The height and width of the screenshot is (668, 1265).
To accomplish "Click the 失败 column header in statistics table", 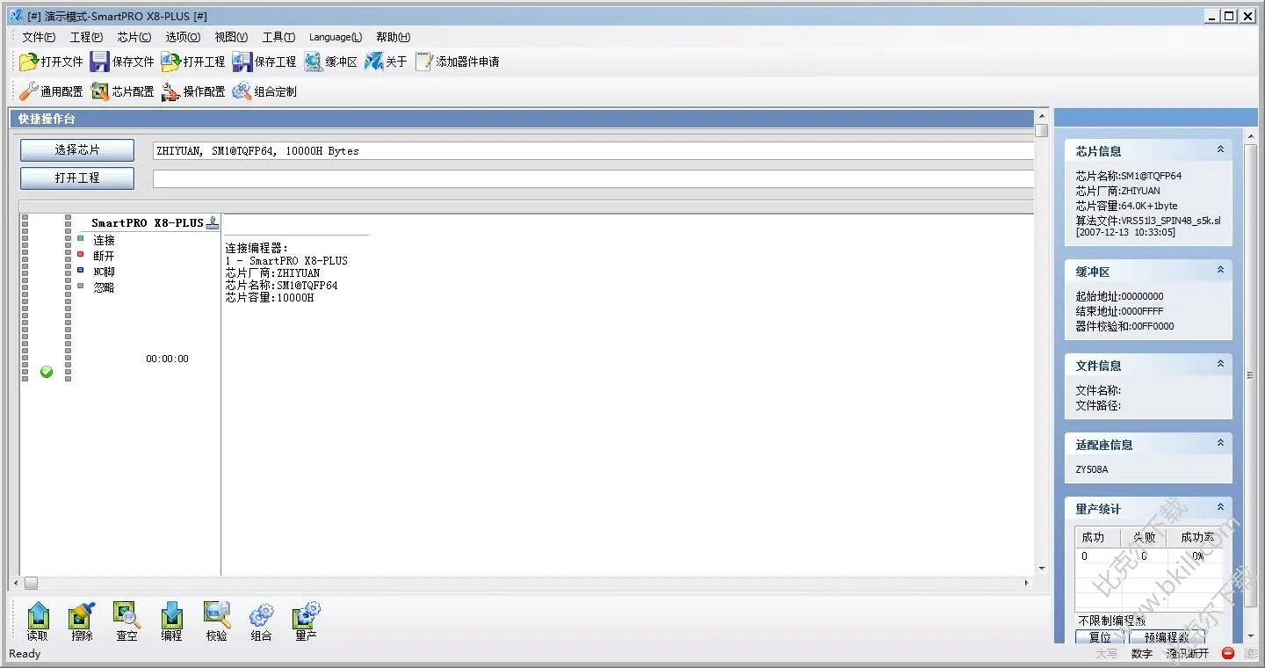I will tap(1144, 537).
